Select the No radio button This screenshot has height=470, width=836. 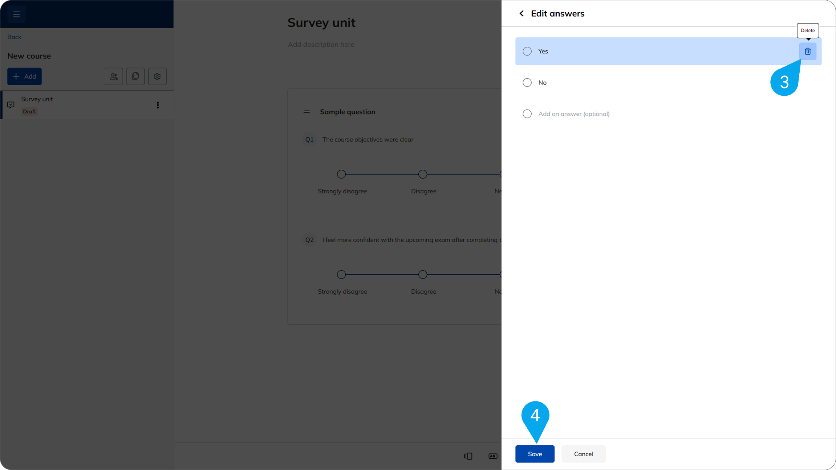(527, 83)
